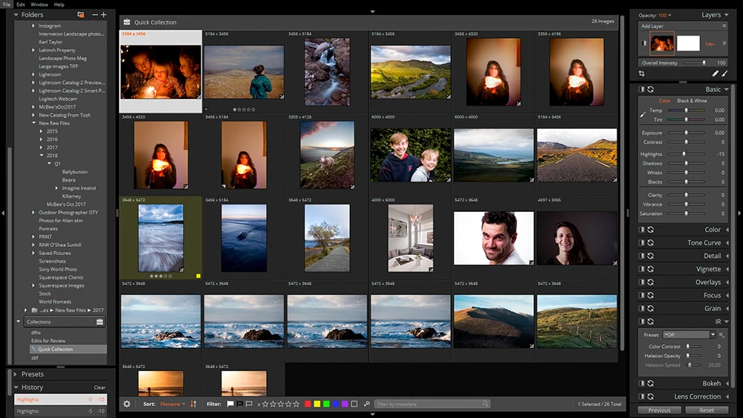Reset the Color panel settings icon
The image size is (743, 418).
(651, 230)
